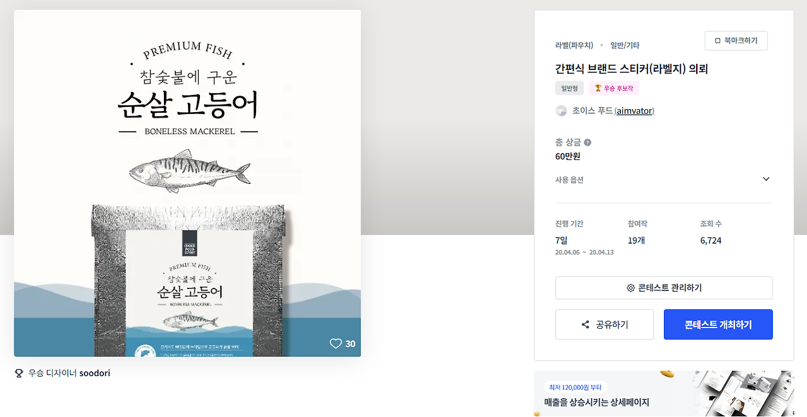Click the bookmark icon in 북마크하기
This screenshot has height=417, width=807.
pos(717,41)
